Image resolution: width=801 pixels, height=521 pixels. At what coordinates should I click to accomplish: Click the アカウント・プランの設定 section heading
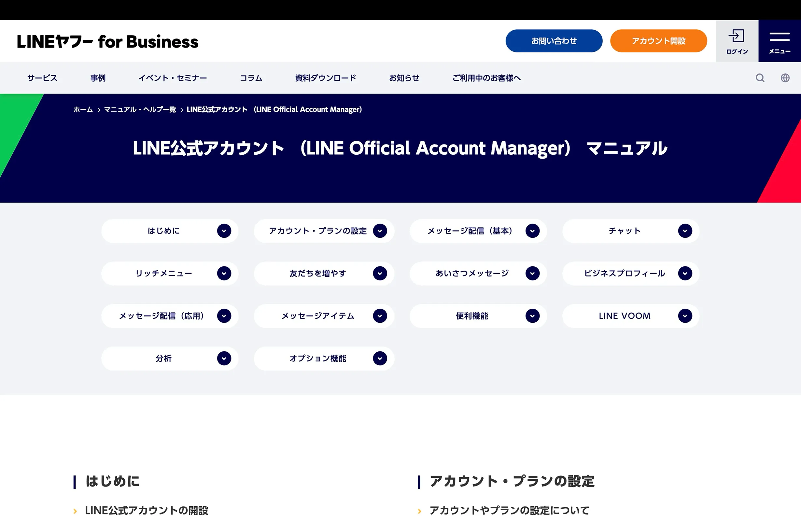pos(512,481)
